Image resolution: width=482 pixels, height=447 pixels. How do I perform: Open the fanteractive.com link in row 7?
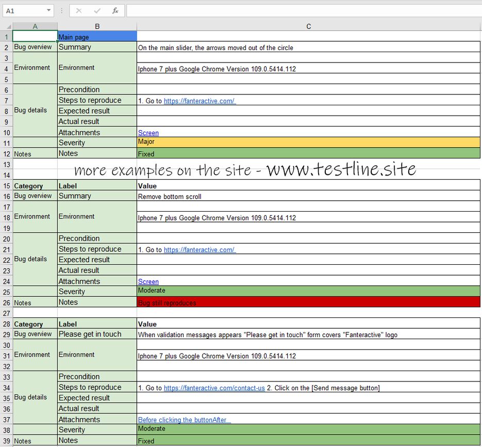(x=199, y=101)
